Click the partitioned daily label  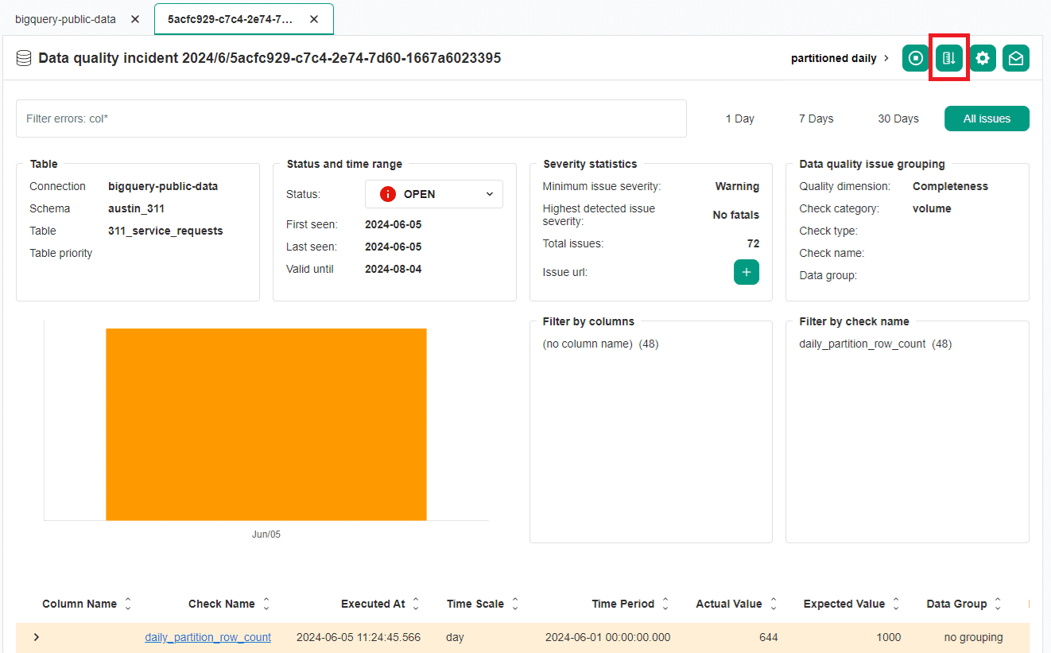point(834,58)
